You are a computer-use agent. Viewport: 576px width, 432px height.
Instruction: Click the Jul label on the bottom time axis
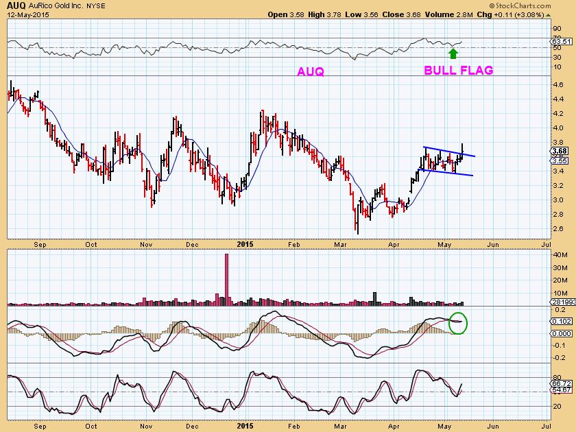click(x=547, y=426)
